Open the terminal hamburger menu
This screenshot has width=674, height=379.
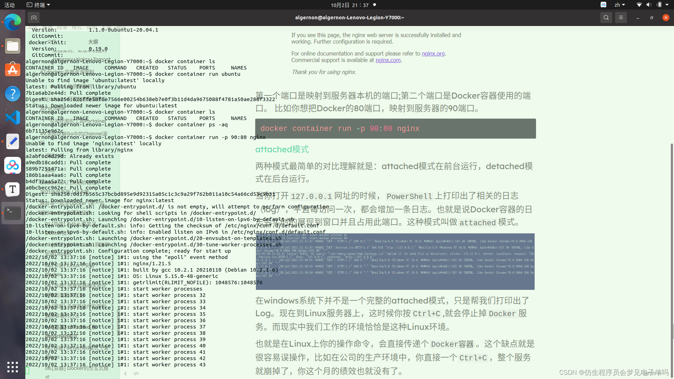(621, 17)
